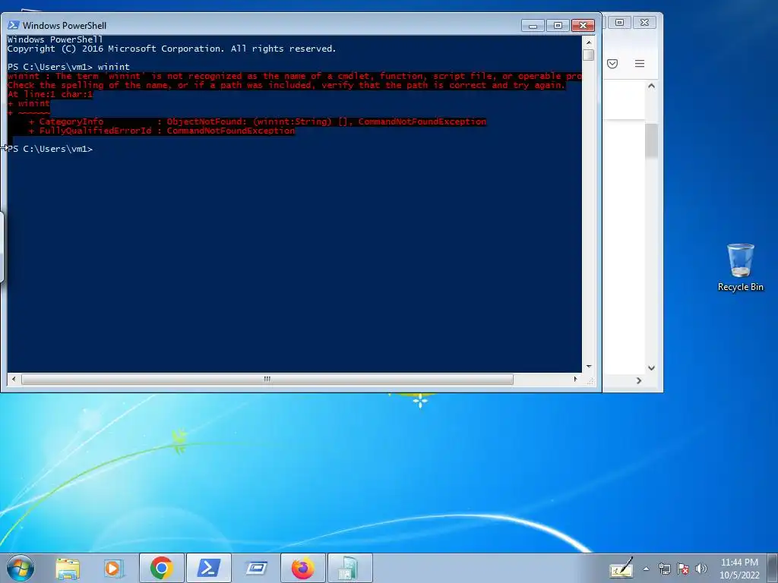
Task: Click the PowerShell horizontal scrollbar left arrow
Action: [14, 380]
